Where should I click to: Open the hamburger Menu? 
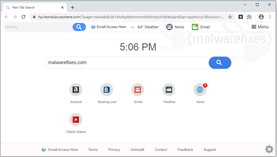coord(260,27)
